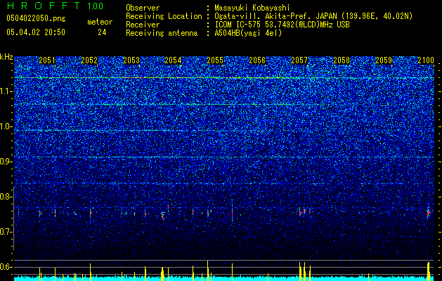Click the 'meteor' label above the count
The width and height of the screenshot is (442, 281).
click(x=100, y=22)
